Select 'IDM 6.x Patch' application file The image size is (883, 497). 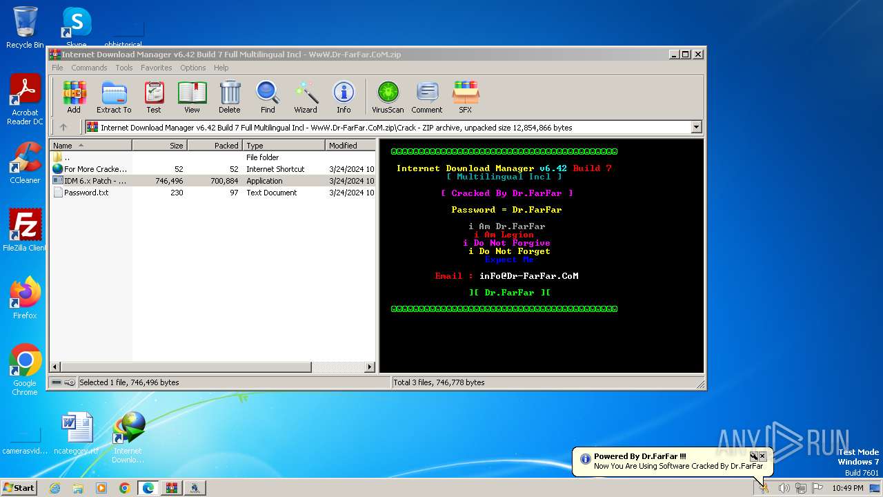pos(212,181)
